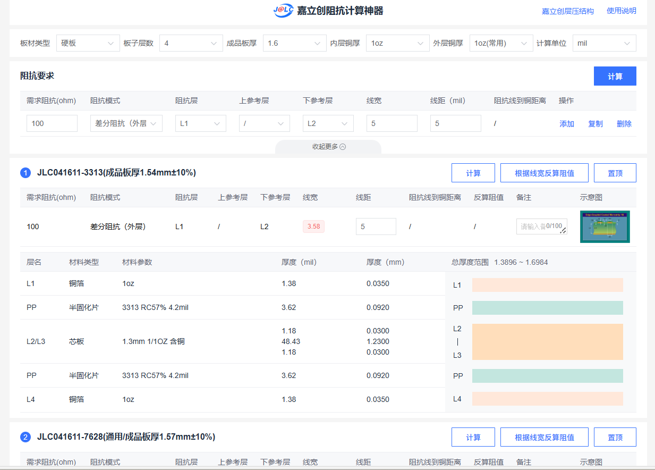
Task: Click 根据线宽反算阻值 for JLC041611-7628
Action: click(x=545, y=437)
